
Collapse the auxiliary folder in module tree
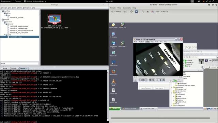point(1,11)
